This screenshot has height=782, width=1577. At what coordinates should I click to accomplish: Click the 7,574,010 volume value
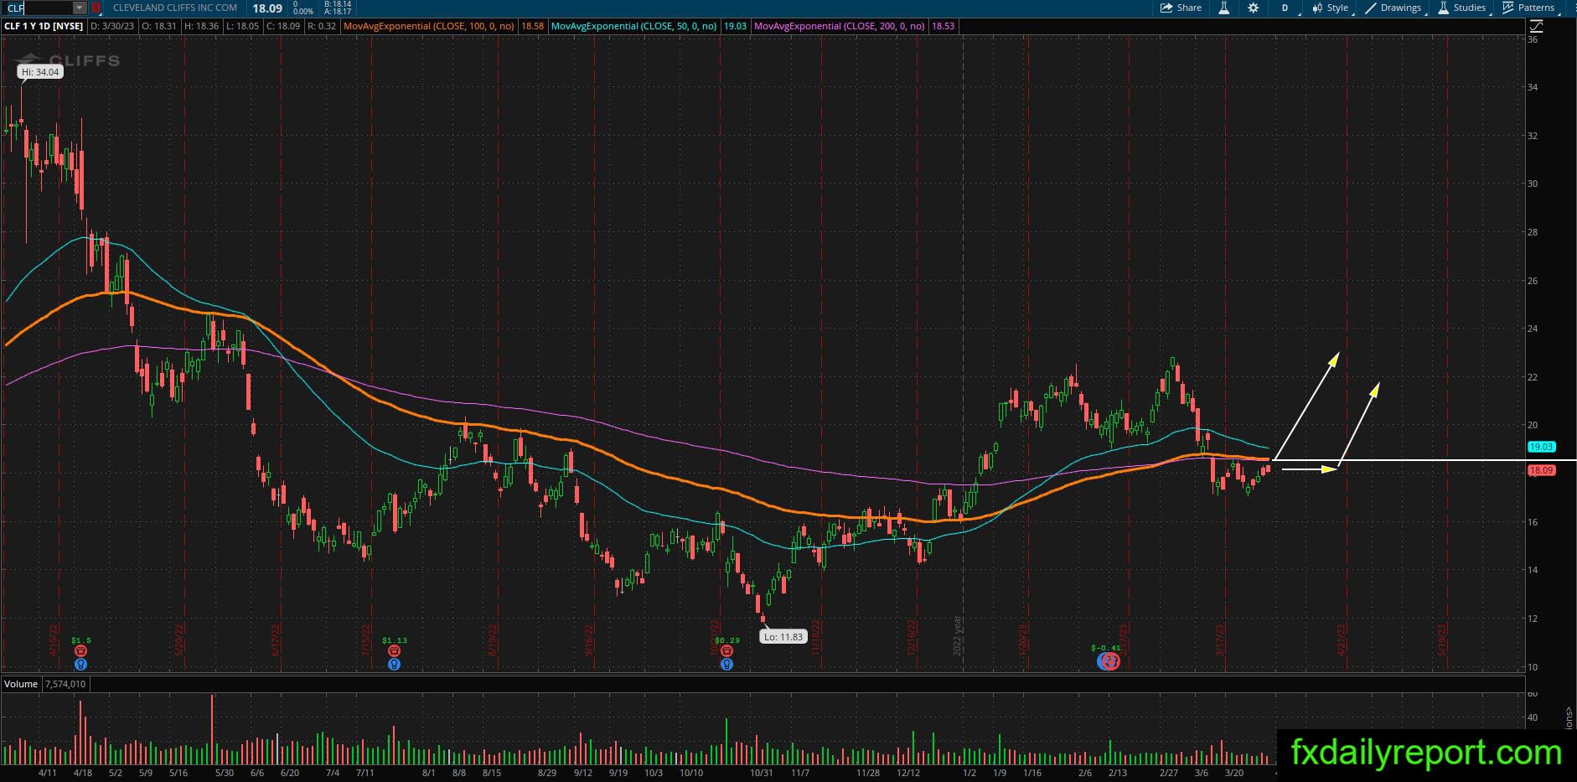[x=65, y=684]
